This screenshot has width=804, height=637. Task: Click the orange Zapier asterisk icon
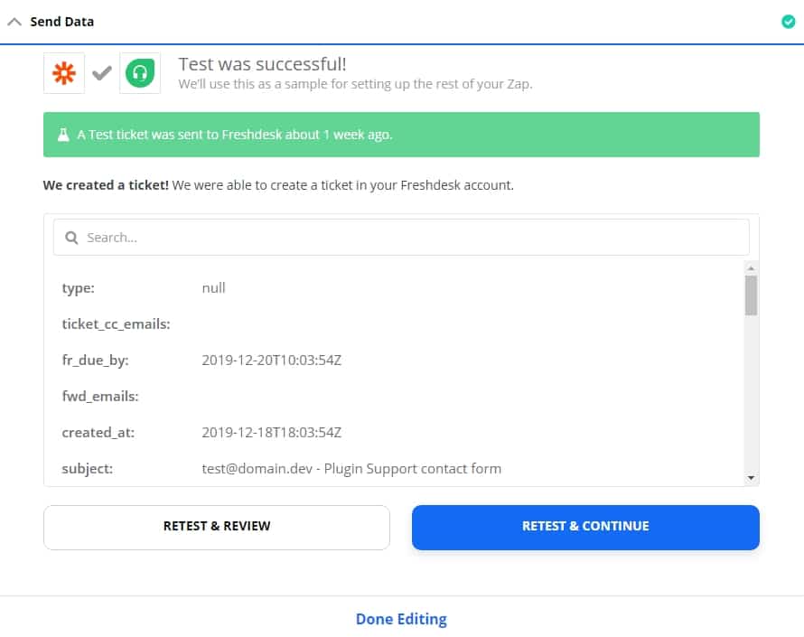64,73
